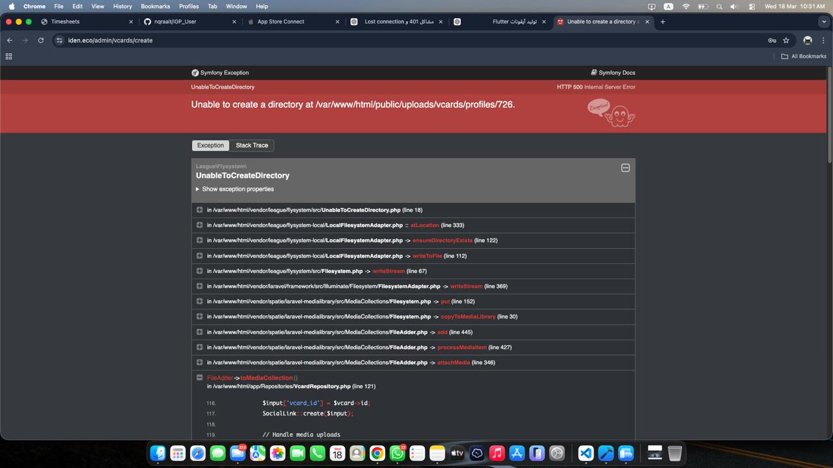Collapse the FileAdder toMediaCollection trace entry
833x468 pixels.
(200, 378)
